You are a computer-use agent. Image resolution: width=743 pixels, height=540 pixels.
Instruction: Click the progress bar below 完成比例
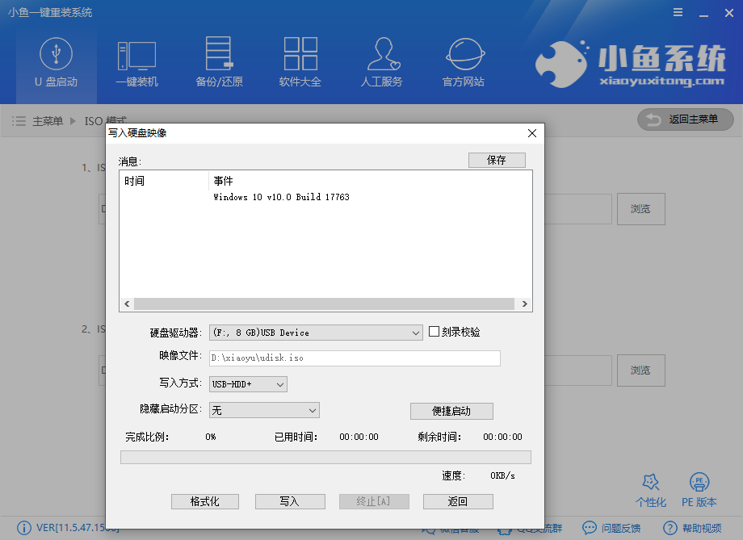coord(325,457)
